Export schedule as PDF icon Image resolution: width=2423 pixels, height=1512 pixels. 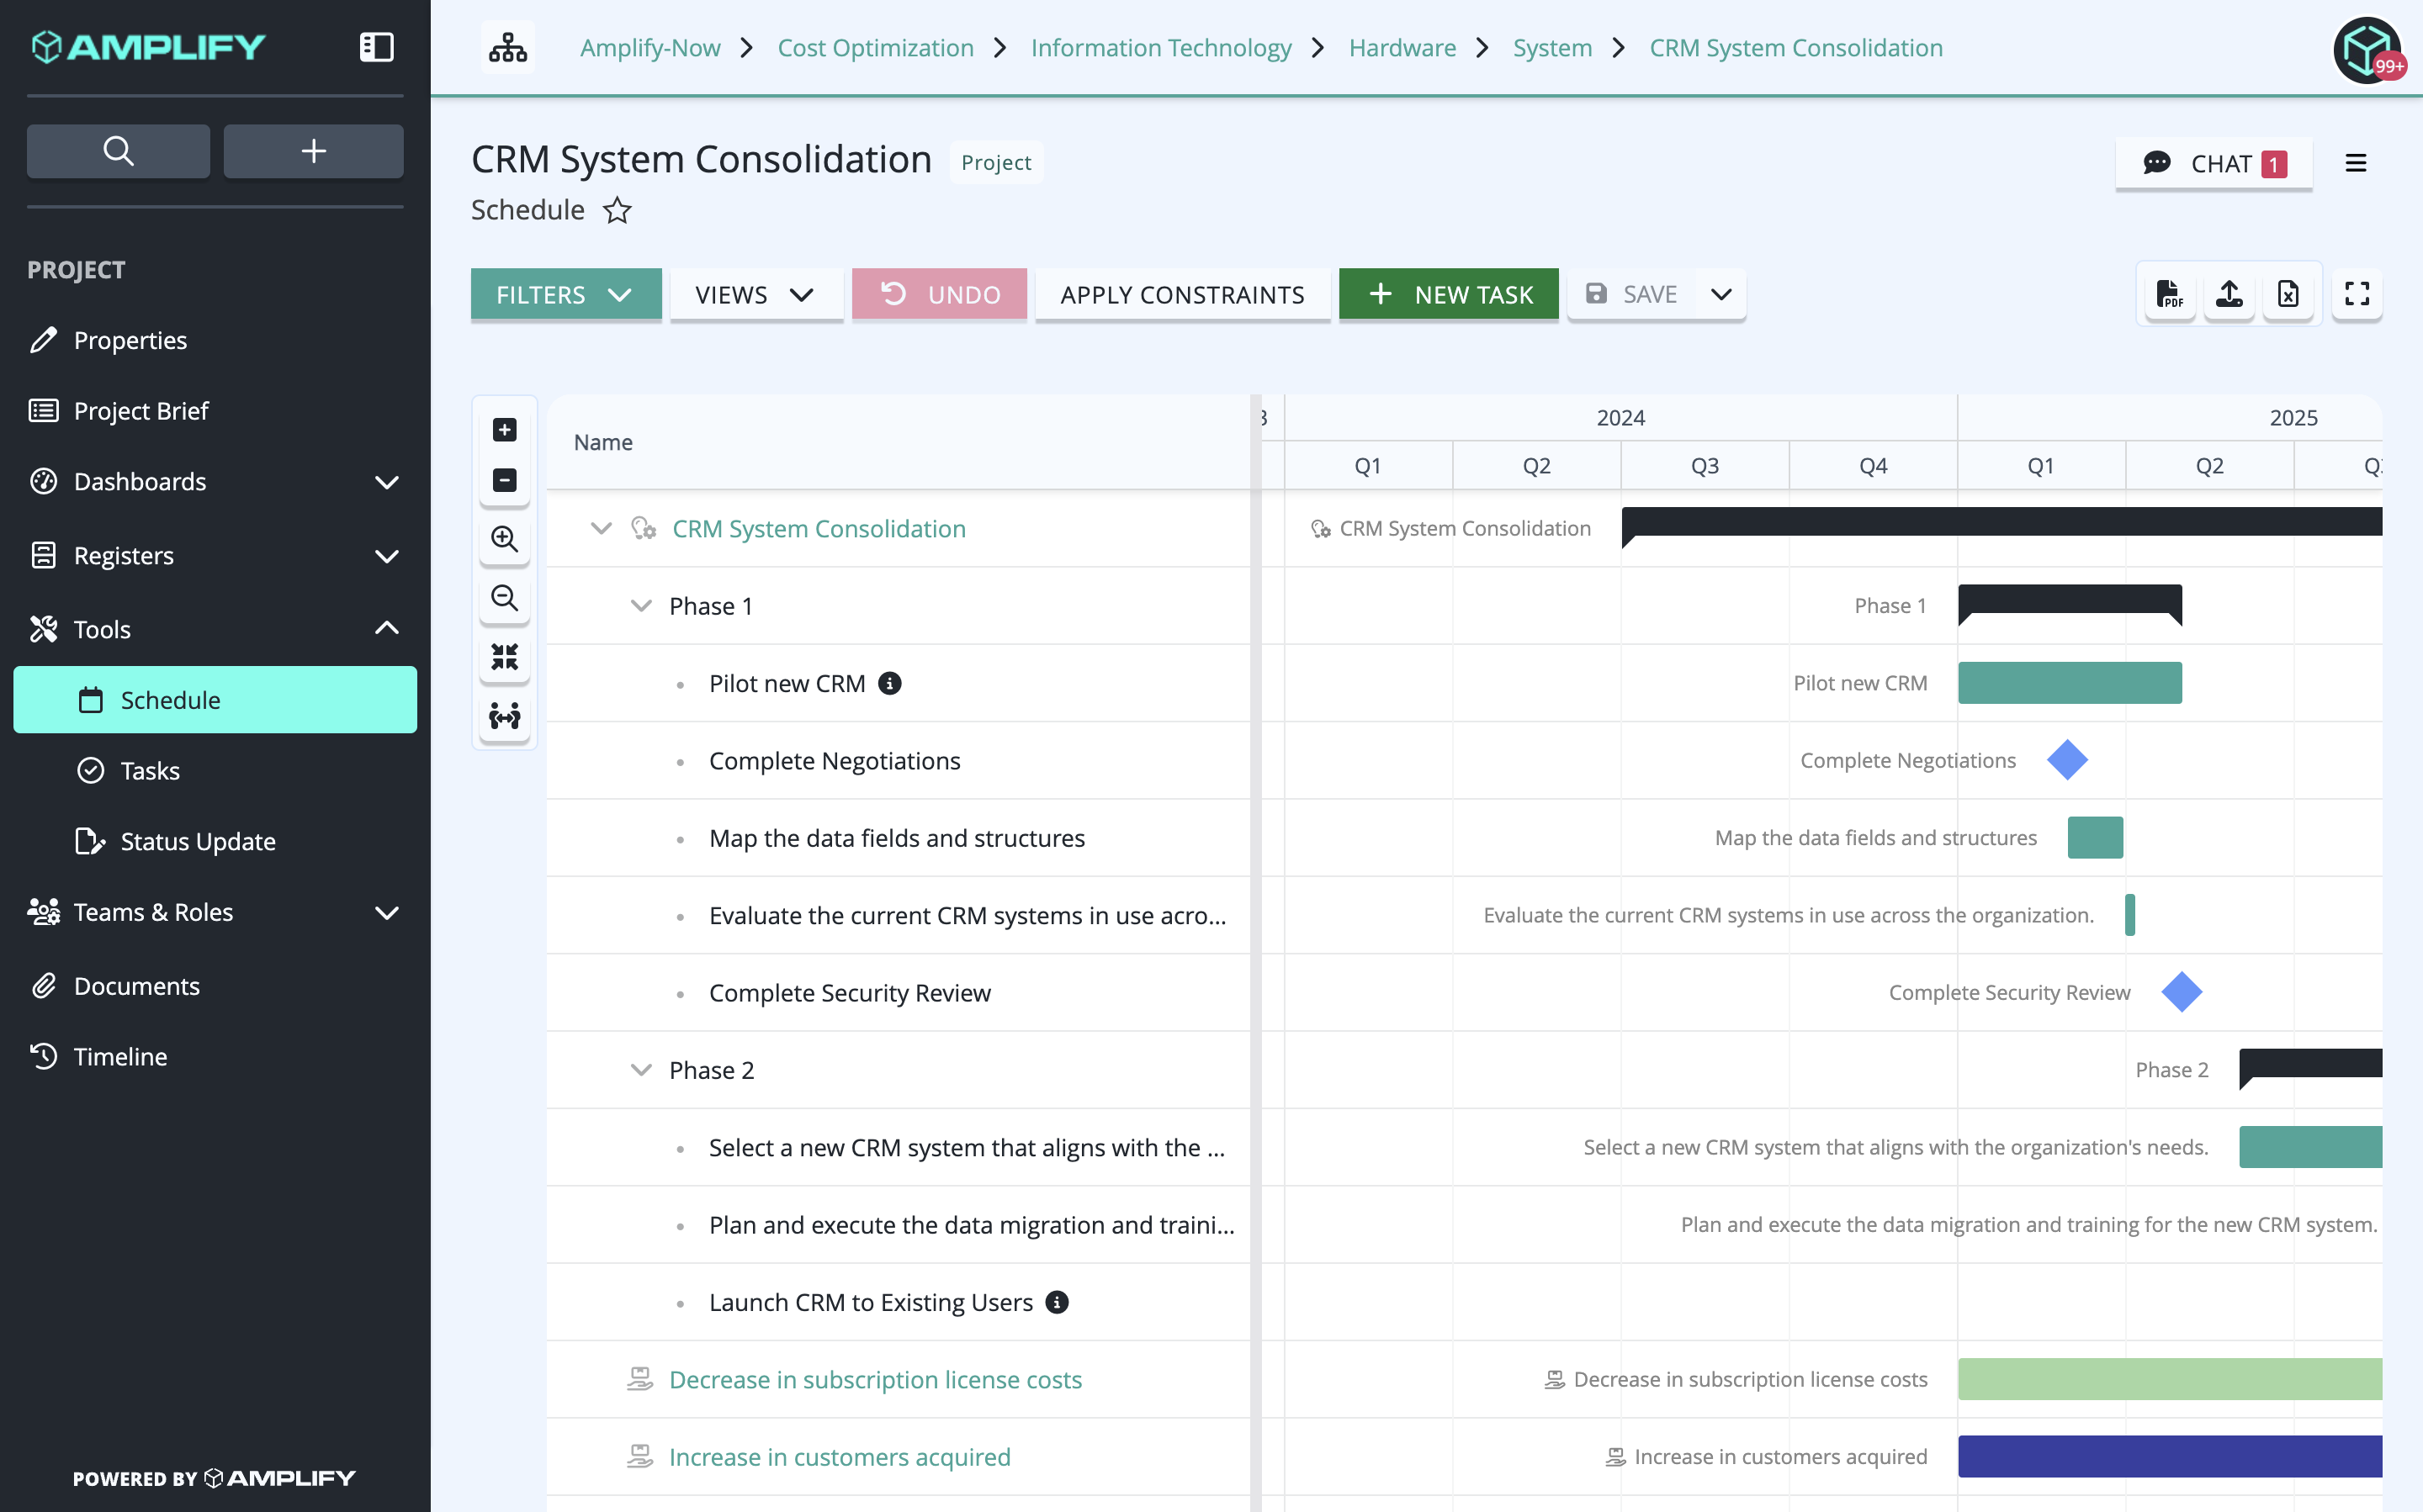(2168, 294)
